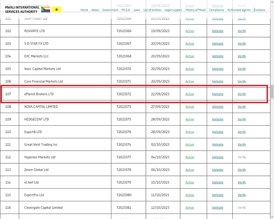
Task: Click Active status for REVIARTE LTD
Action: (x=190, y=31)
